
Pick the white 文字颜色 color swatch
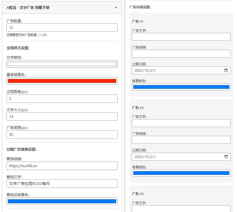pos(62,64)
